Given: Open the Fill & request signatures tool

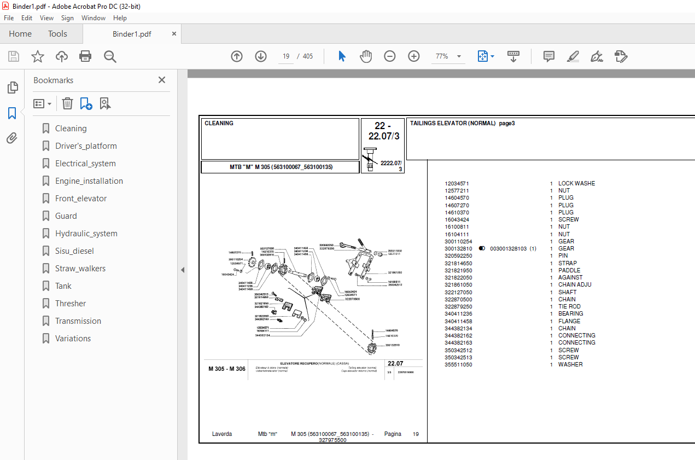Looking at the screenshot, I should pyautogui.click(x=621, y=56).
